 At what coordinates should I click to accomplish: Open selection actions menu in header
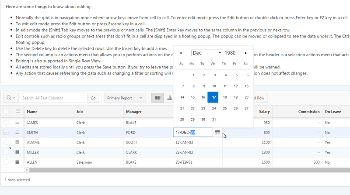point(18,112)
